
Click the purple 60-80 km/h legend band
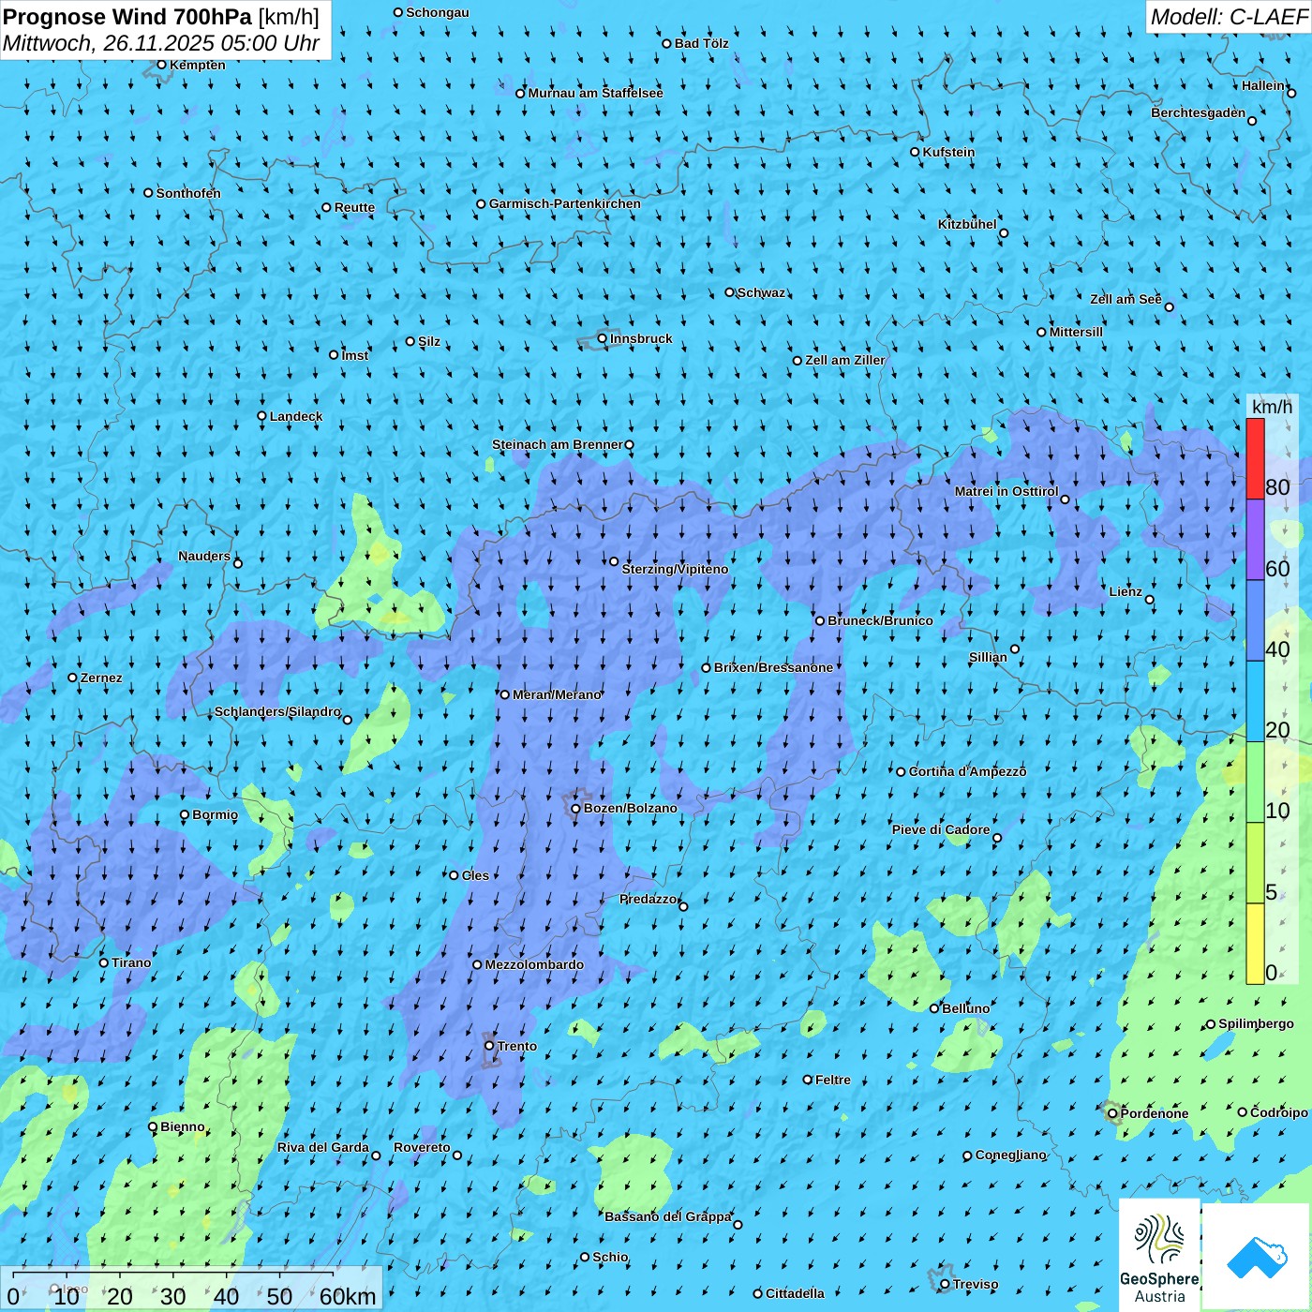[x=1255, y=540]
